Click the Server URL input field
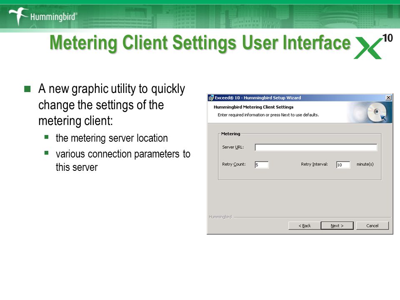The image size is (400, 300). (x=316, y=147)
